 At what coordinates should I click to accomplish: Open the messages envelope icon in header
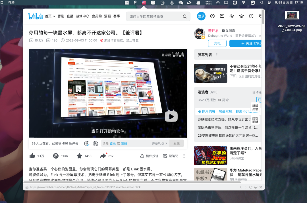[222, 16]
